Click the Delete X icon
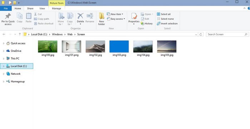This screenshot has height=129, width=250. coord(80,16)
